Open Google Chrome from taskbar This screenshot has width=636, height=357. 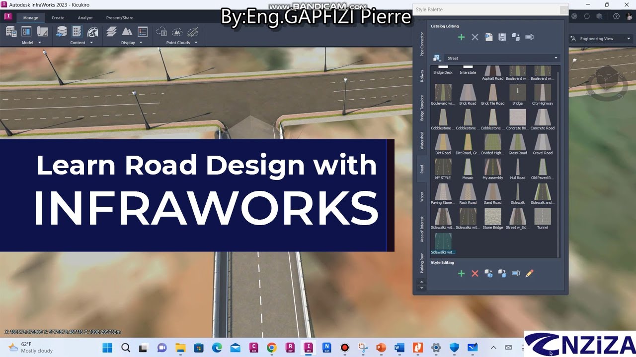[271, 348]
